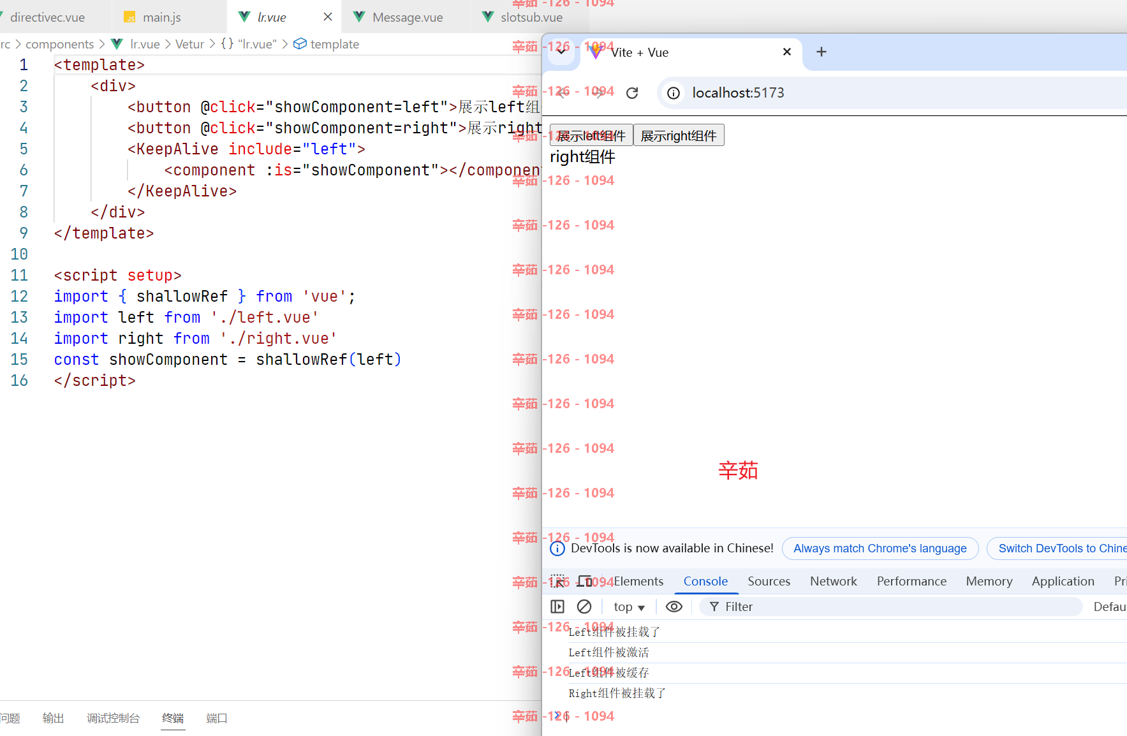Click the info icon in DevTools language banner

[557, 548]
